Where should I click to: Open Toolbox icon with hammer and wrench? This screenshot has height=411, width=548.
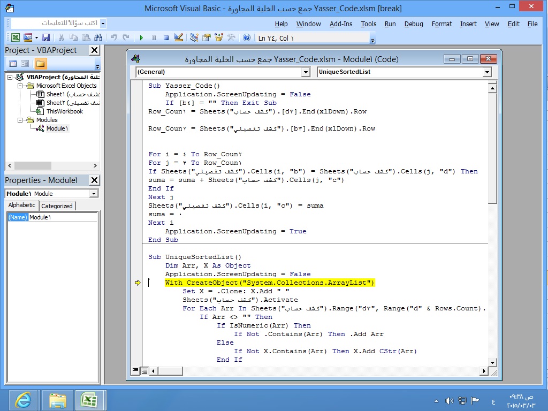(231, 38)
